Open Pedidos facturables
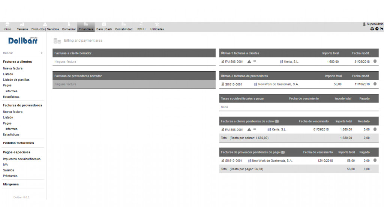This screenshot has height=207, width=384. 18,143
